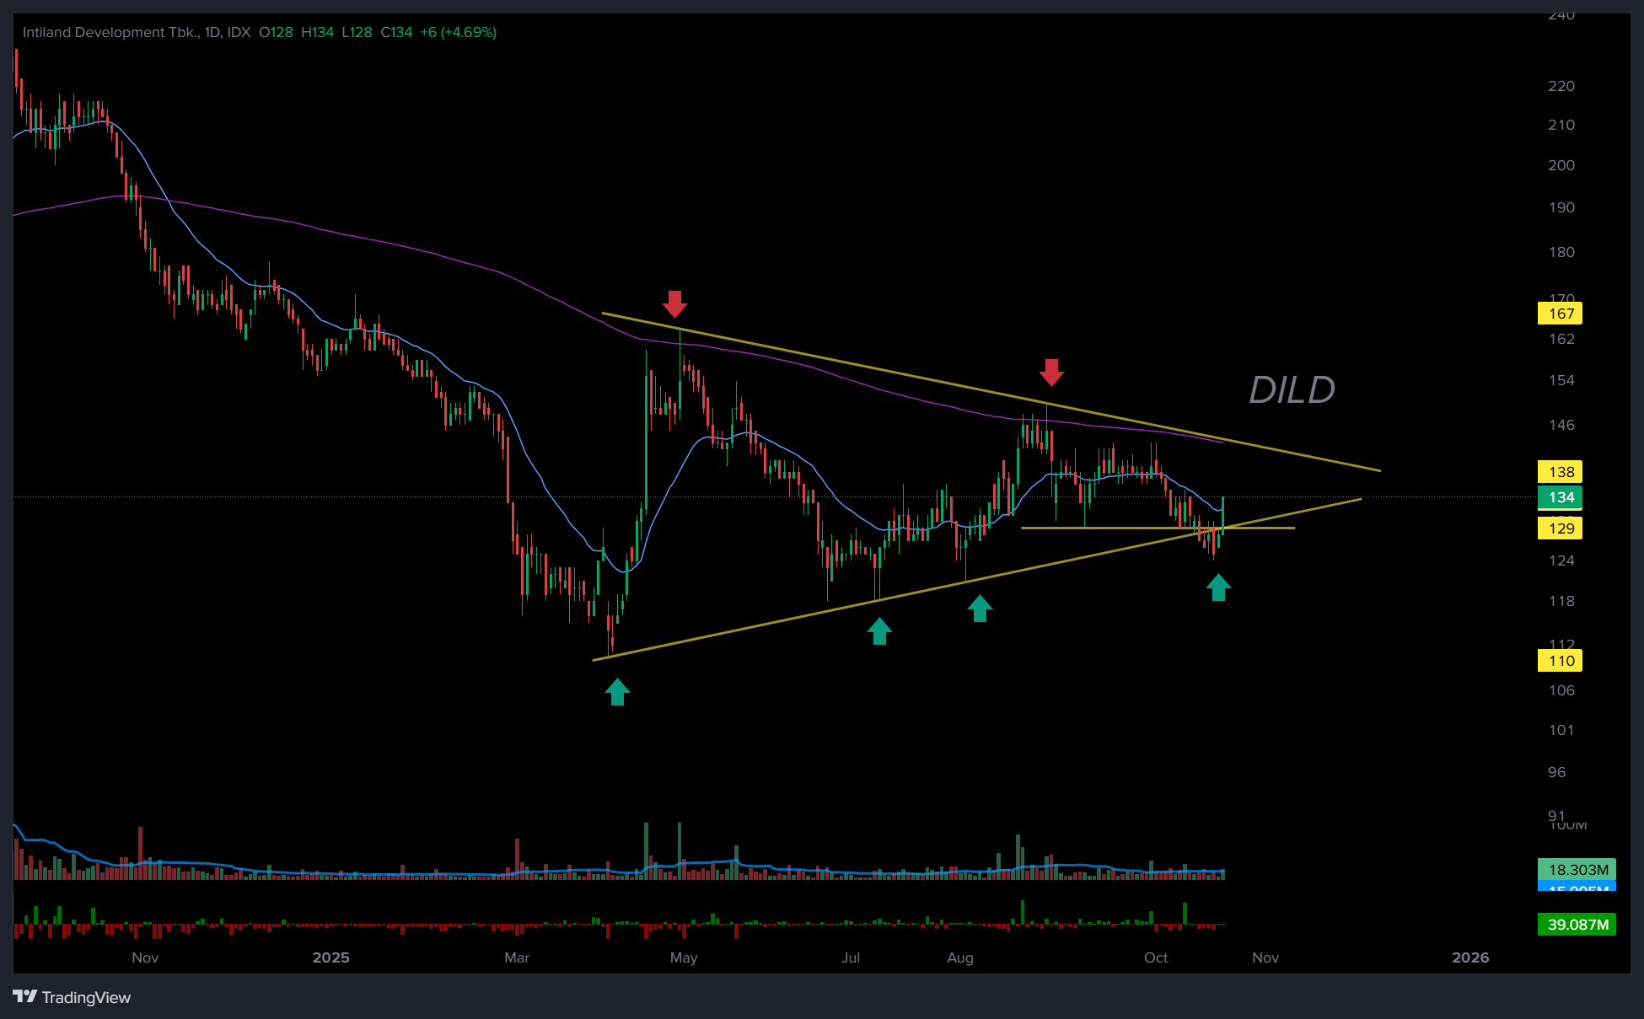
Task: Click the 220 level on the price scale
Action: pyautogui.click(x=1561, y=86)
